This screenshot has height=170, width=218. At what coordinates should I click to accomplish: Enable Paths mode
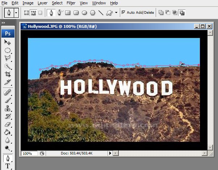(34, 13)
